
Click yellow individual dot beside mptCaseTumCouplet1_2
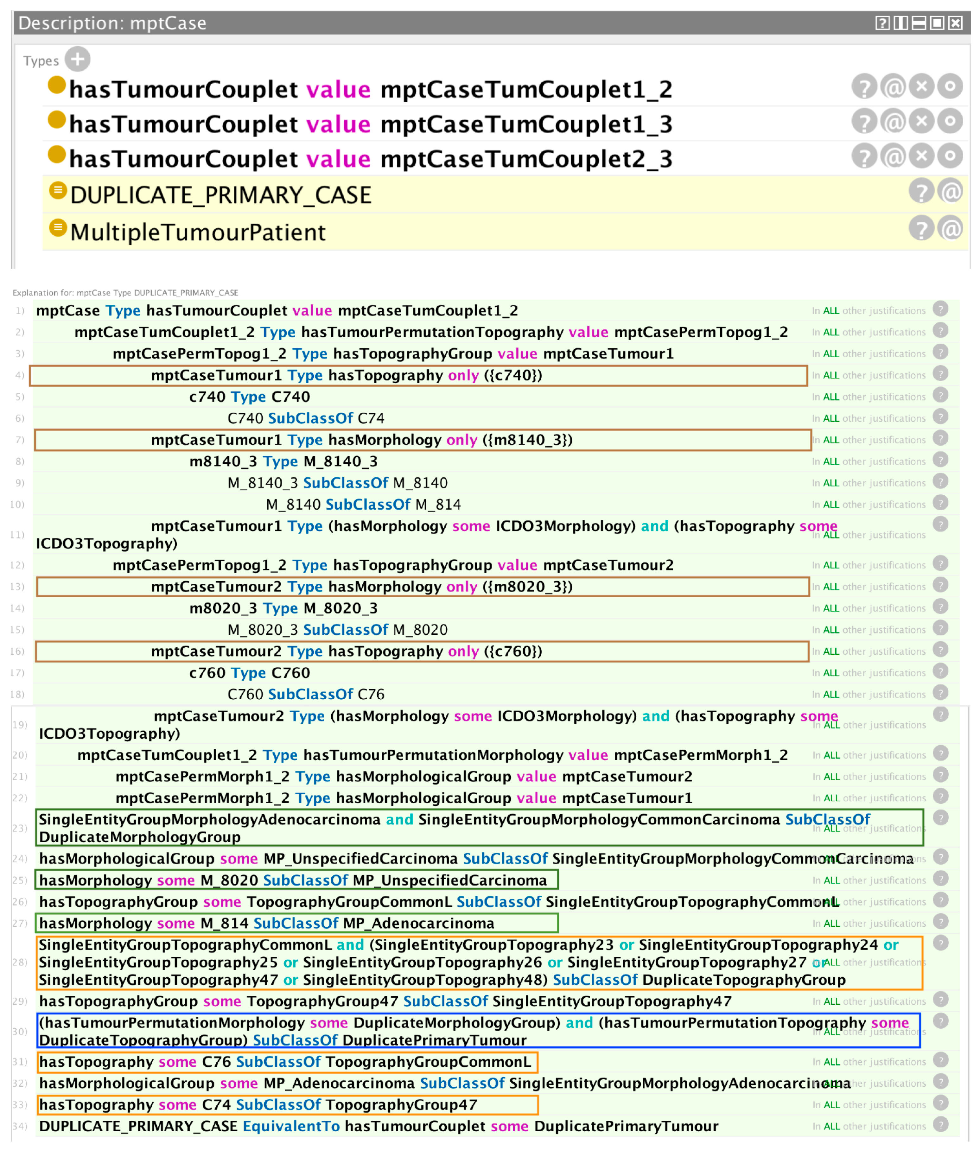point(57,85)
